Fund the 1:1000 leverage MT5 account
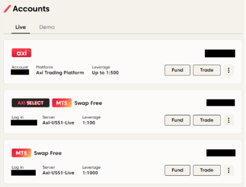Screen dimensions: 246x187 [177, 170]
